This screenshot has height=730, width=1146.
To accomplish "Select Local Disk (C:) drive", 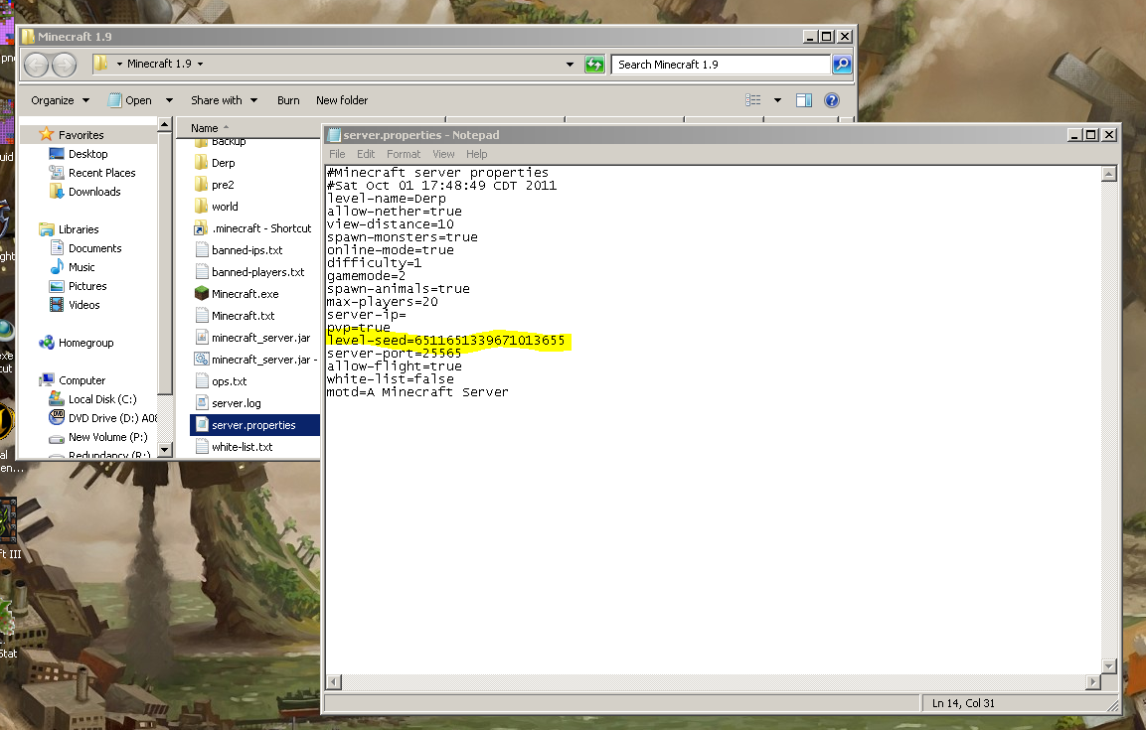I will click(102, 399).
